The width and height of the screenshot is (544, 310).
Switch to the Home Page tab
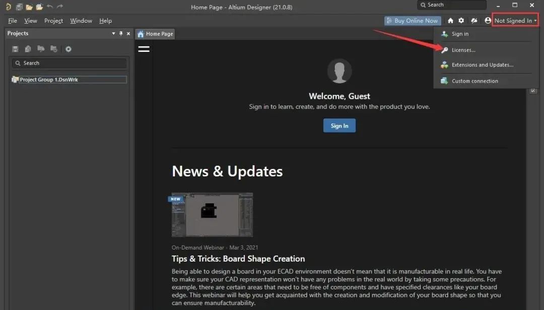click(x=155, y=34)
